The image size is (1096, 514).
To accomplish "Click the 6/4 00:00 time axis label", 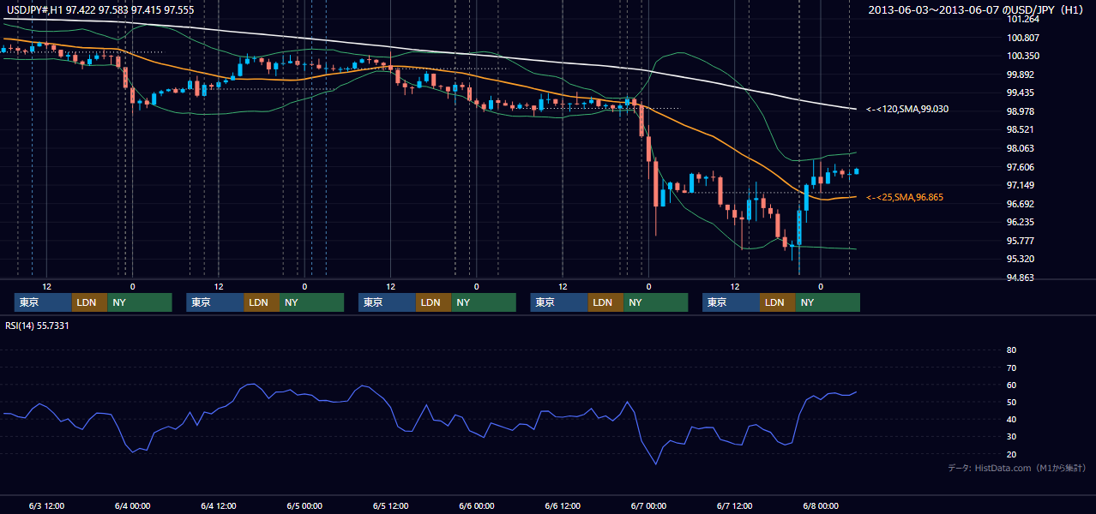I will 133,505.
